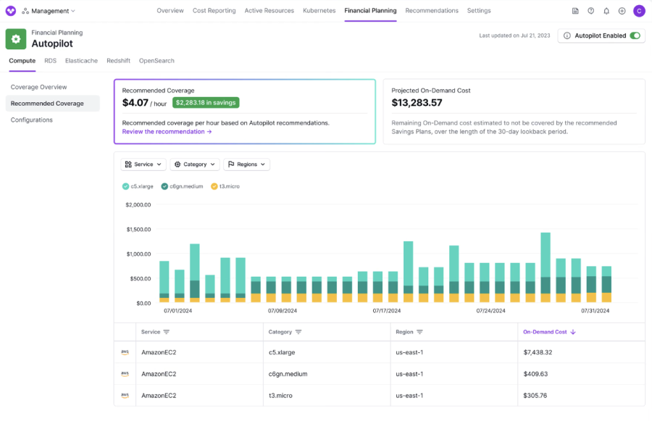Click the '$4.07 / hour' coverage value
Viewport: 652px width, 421px height.
click(144, 103)
